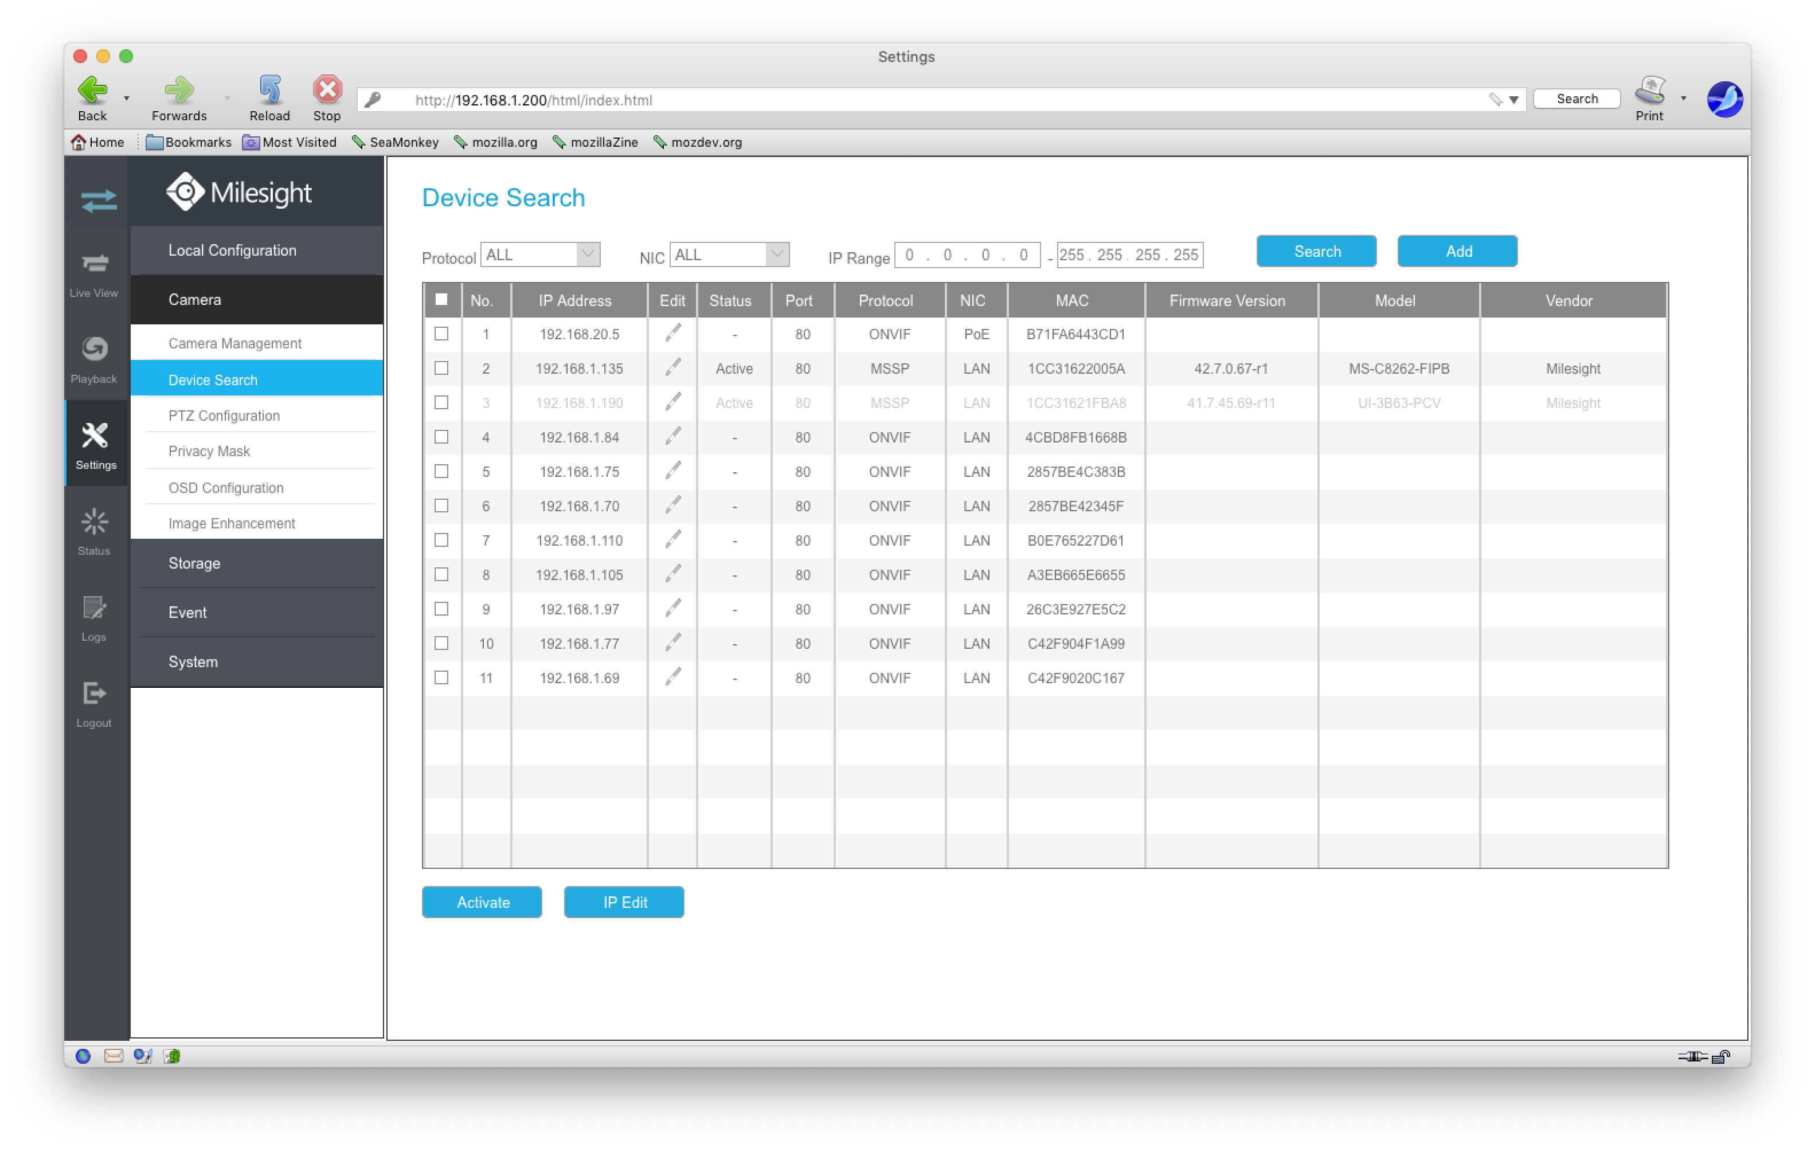Check the select-all header checkbox
This screenshot has width=1815, height=1152.
(441, 300)
